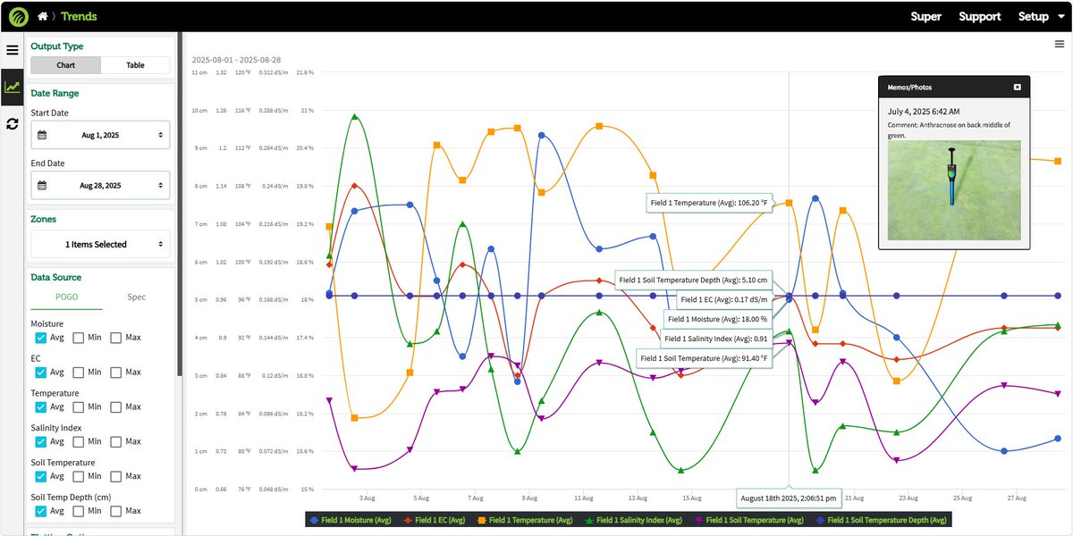Go to the Home icon

tap(42, 16)
